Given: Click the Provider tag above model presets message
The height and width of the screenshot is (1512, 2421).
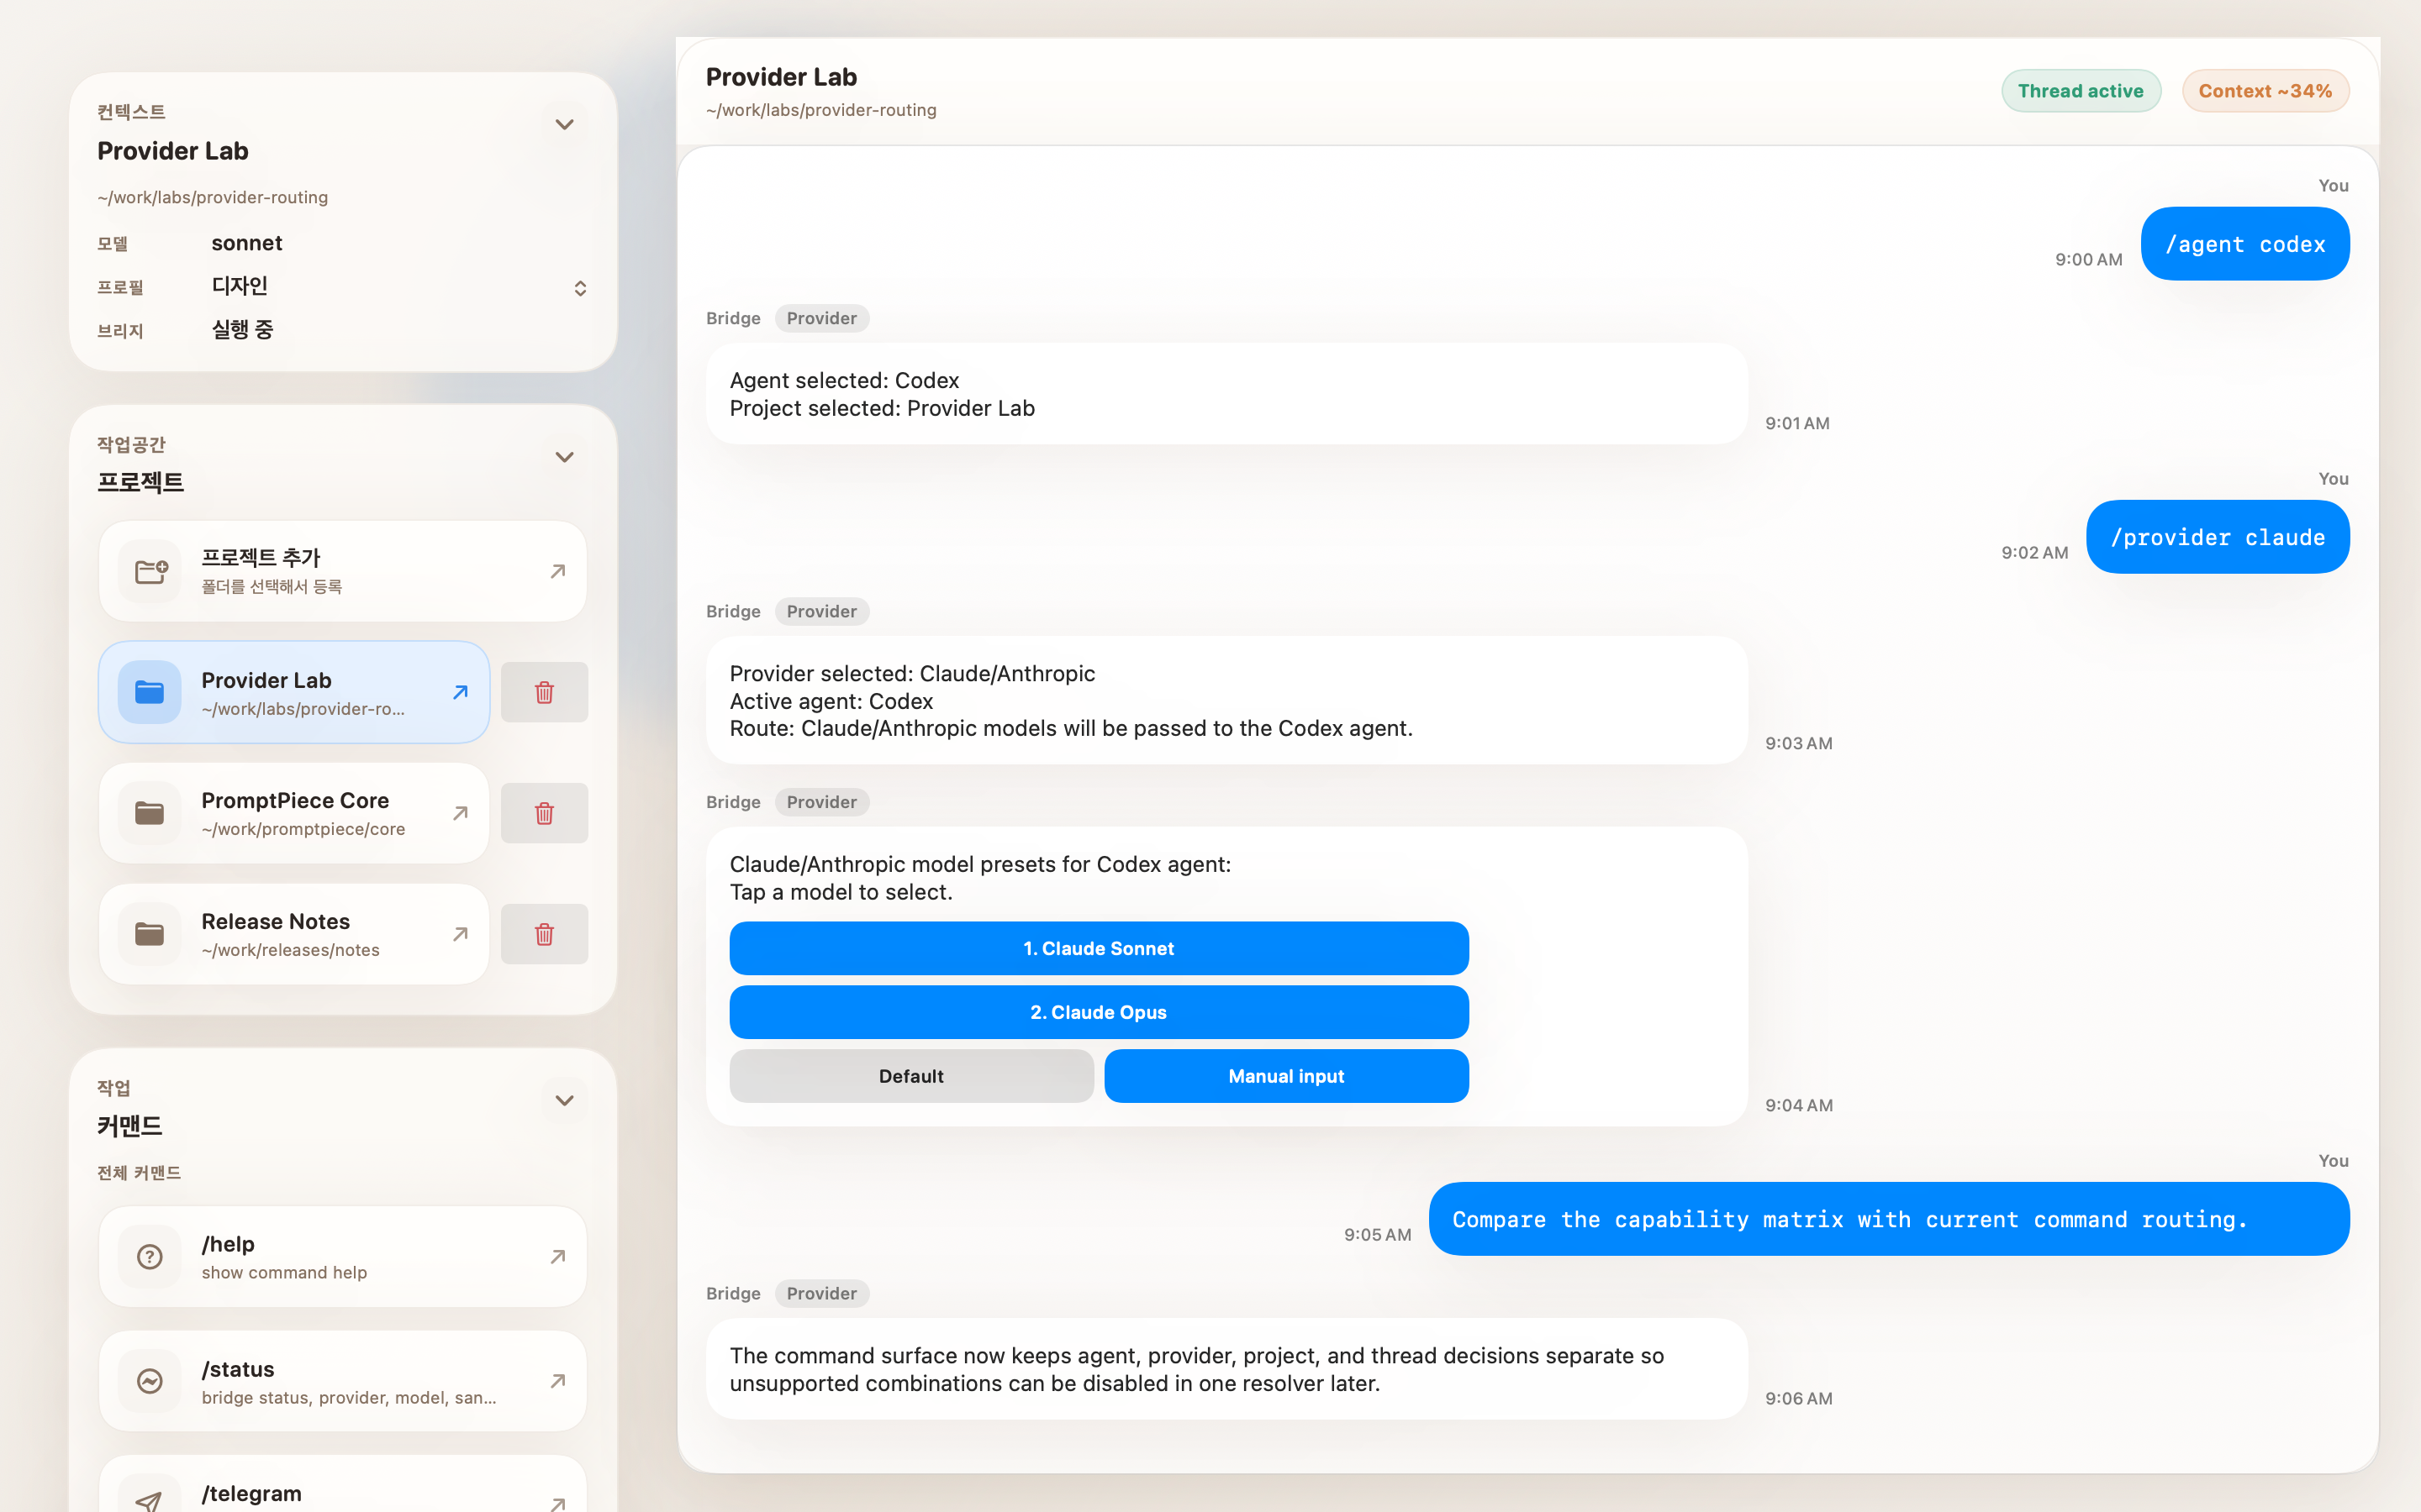Looking at the screenshot, I should (821, 802).
